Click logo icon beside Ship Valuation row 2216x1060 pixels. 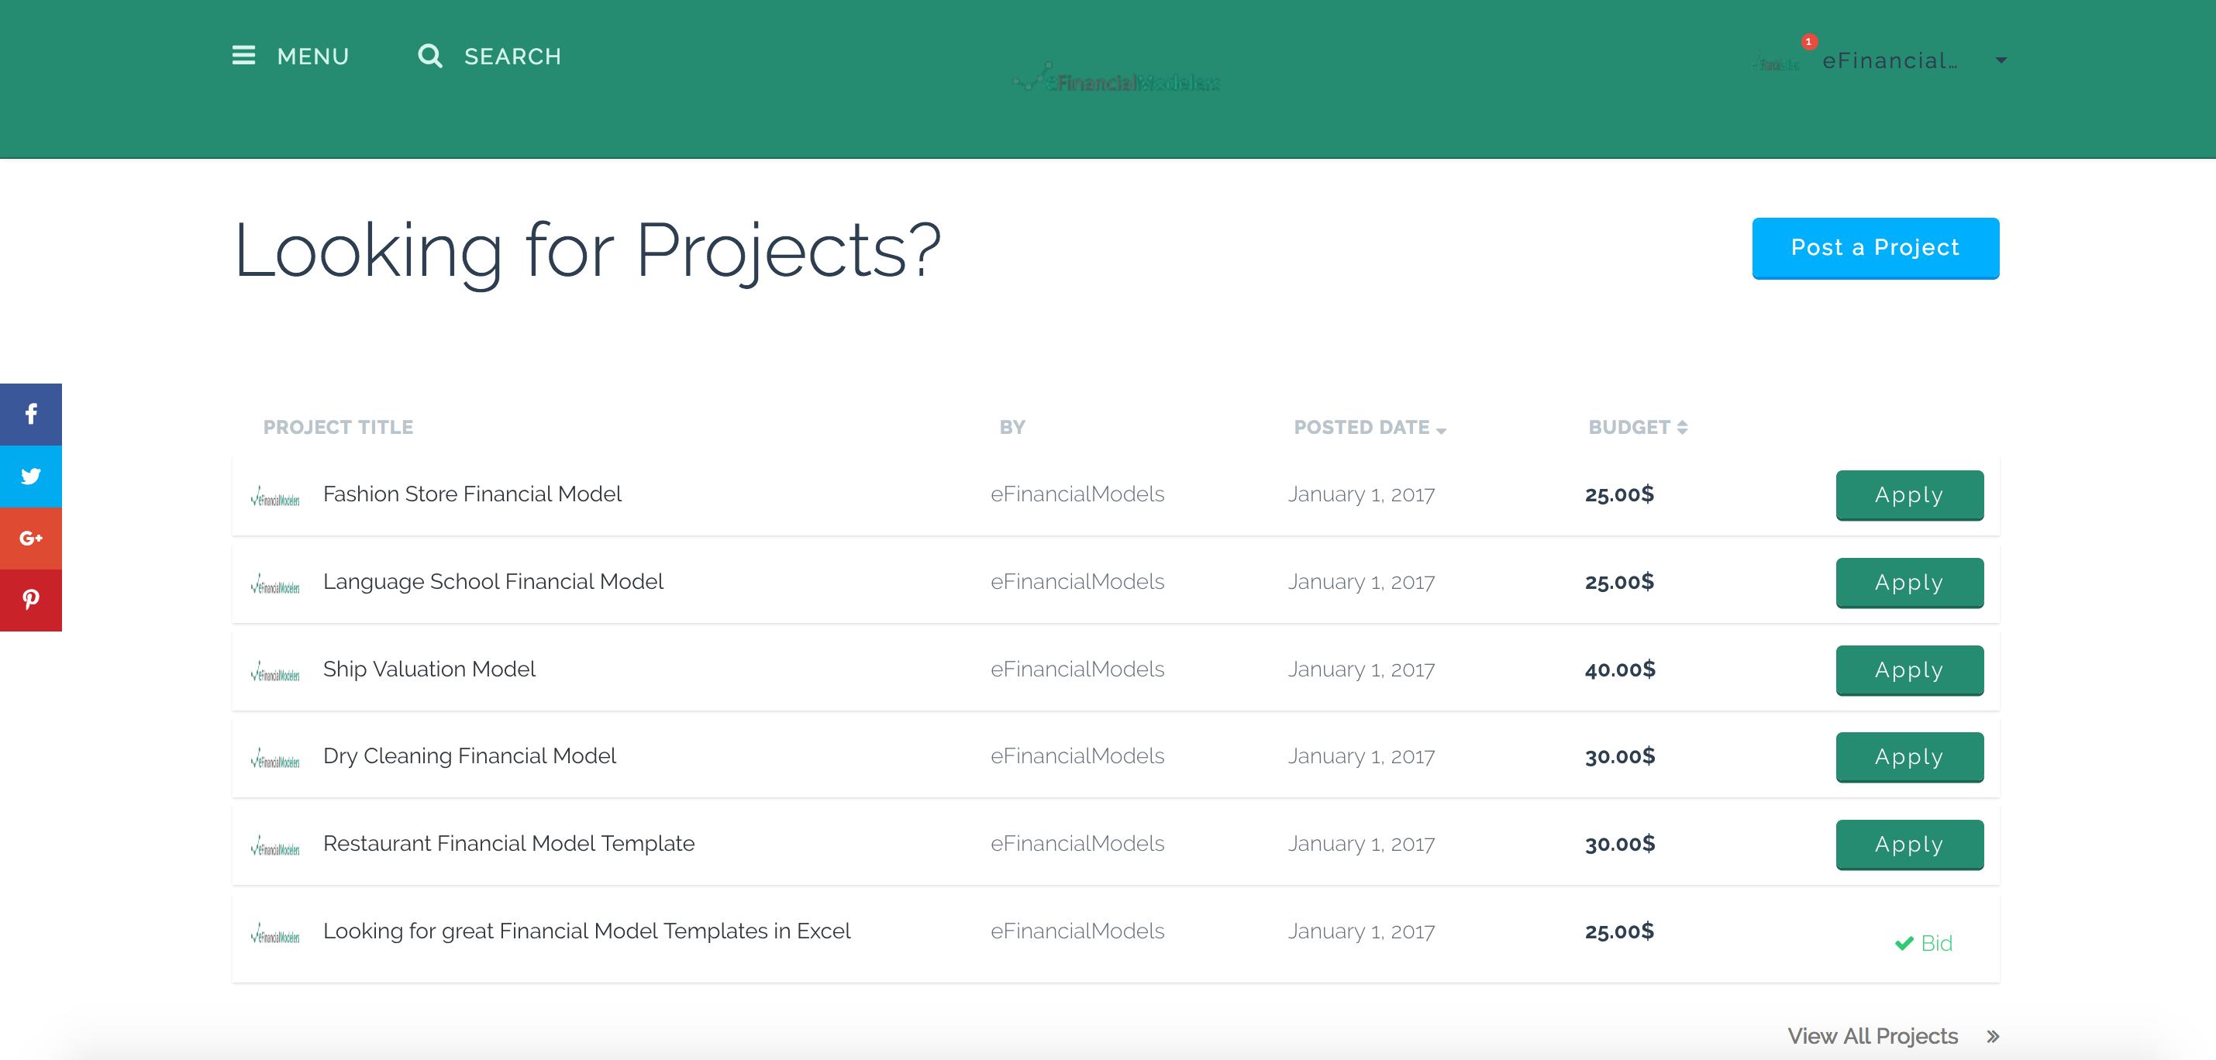pyautogui.click(x=275, y=673)
